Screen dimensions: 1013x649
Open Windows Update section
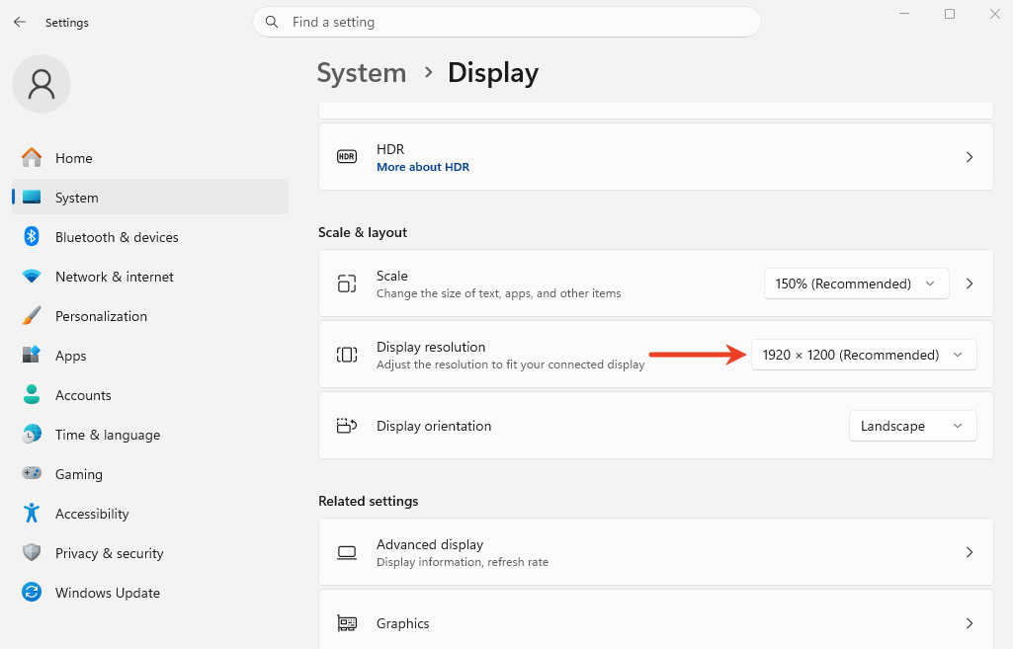tap(150, 592)
